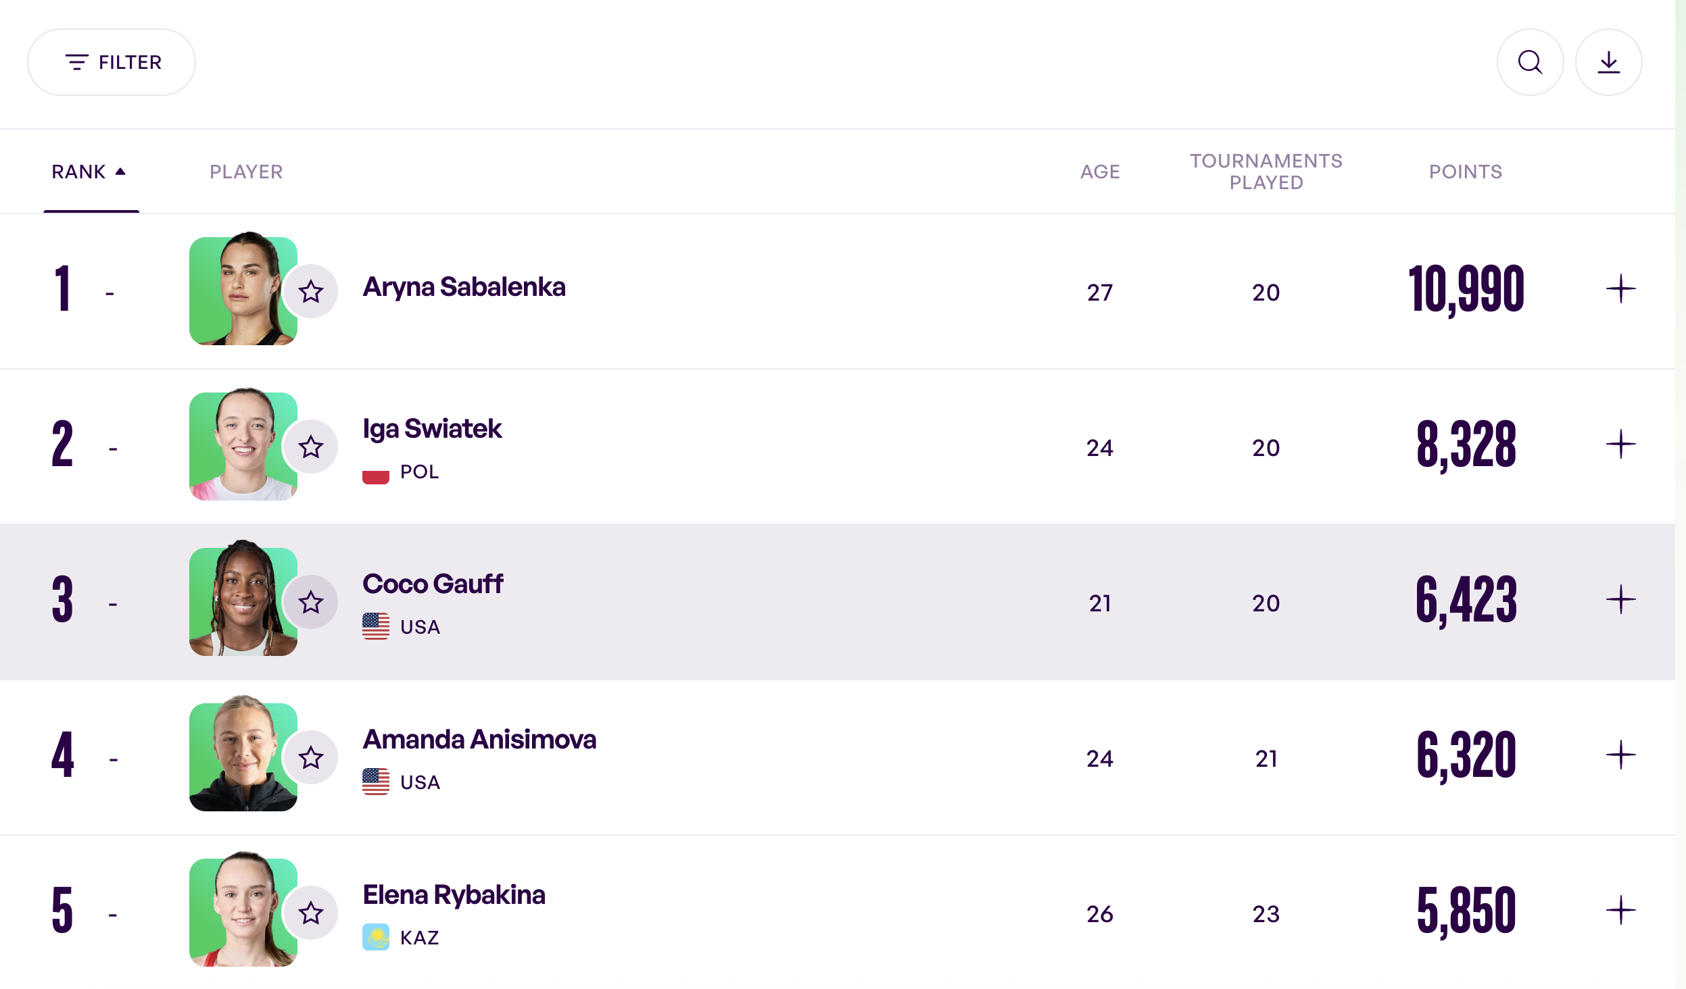
Task: Click the TOURNAMENTS PLAYED column header
Action: (x=1266, y=171)
